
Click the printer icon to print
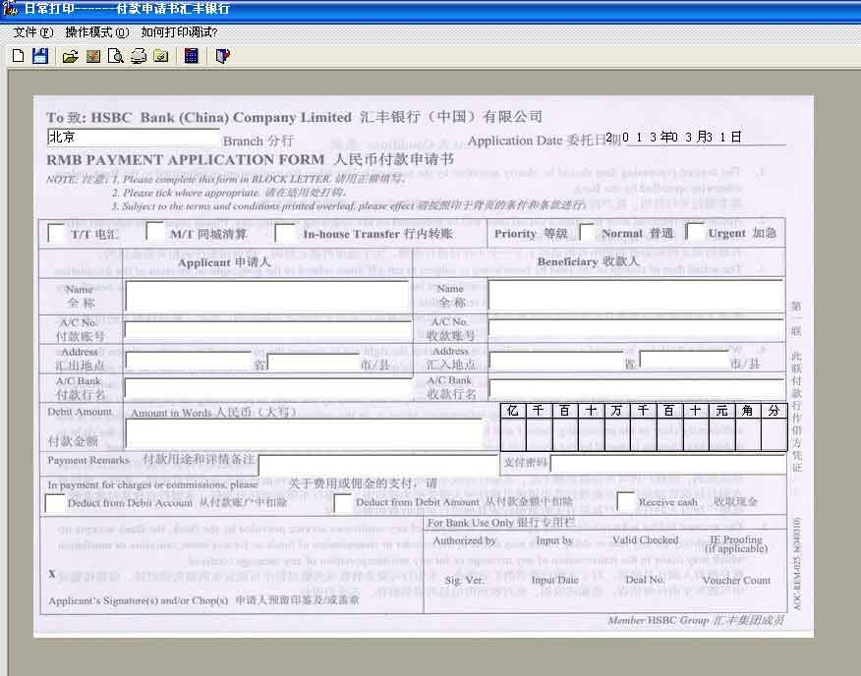coord(138,55)
